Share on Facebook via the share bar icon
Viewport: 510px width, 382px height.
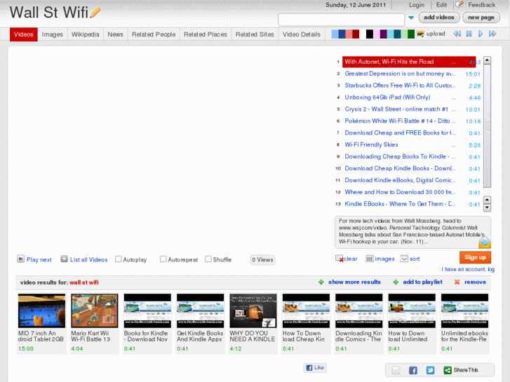coord(413,370)
